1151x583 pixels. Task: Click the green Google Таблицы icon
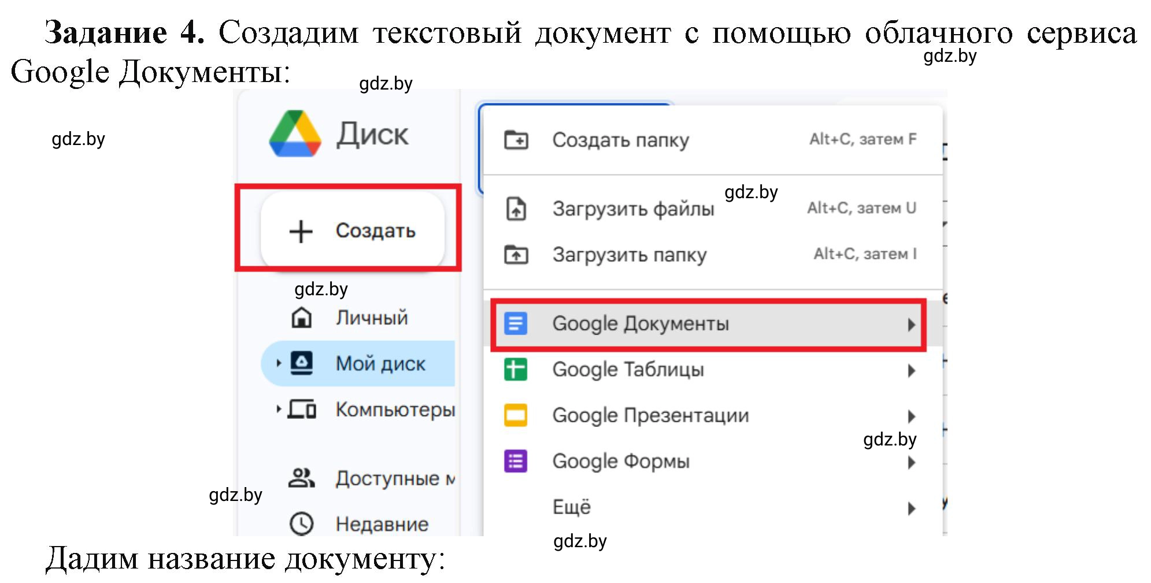tap(516, 369)
